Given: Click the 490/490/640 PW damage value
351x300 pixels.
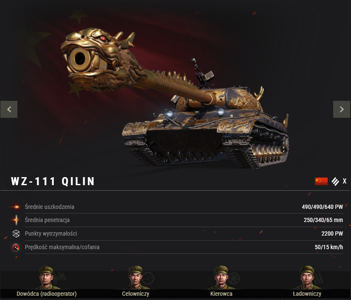Looking at the screenshot, I should (x=322, y=207).
